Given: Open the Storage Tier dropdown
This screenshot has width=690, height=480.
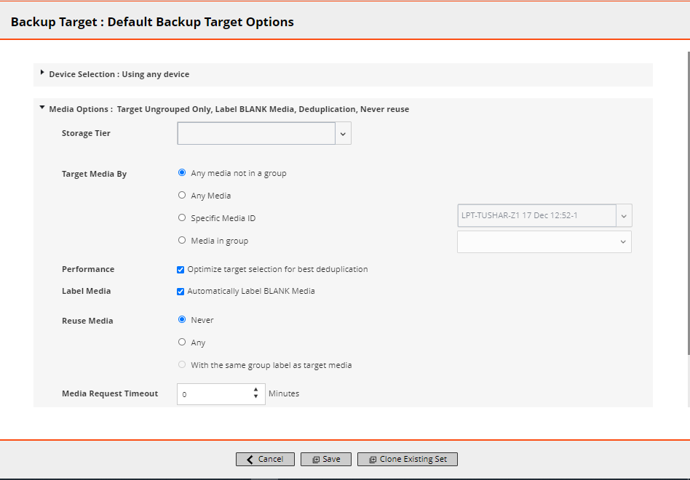Looking at the screenshot, I should 344,134.
